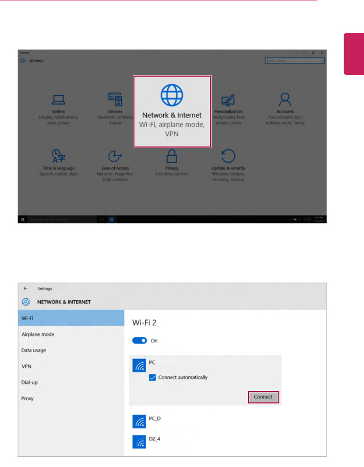
Task: Open the Time & language settings tile
Action: (59, 163)
